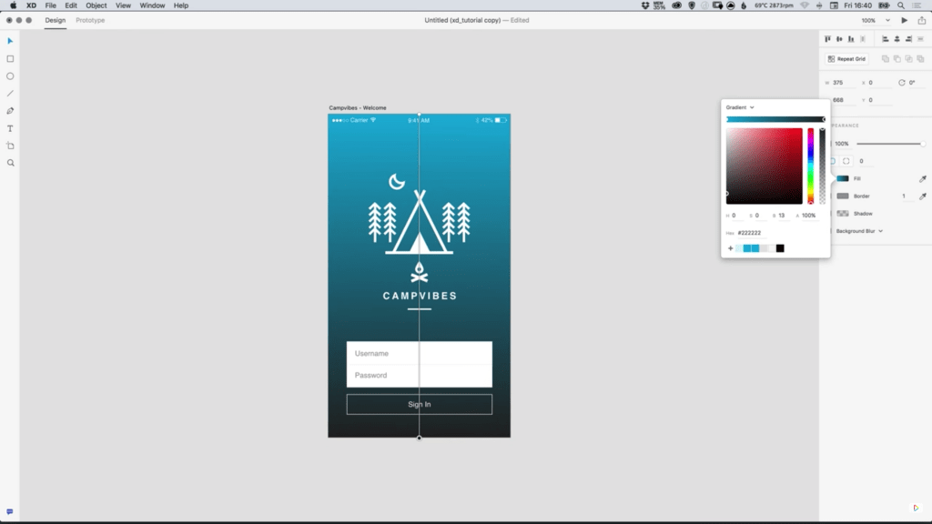Expand the Background Blur options
The height and width of the screenshot is (524, 932).
click(x=880, y=230)
